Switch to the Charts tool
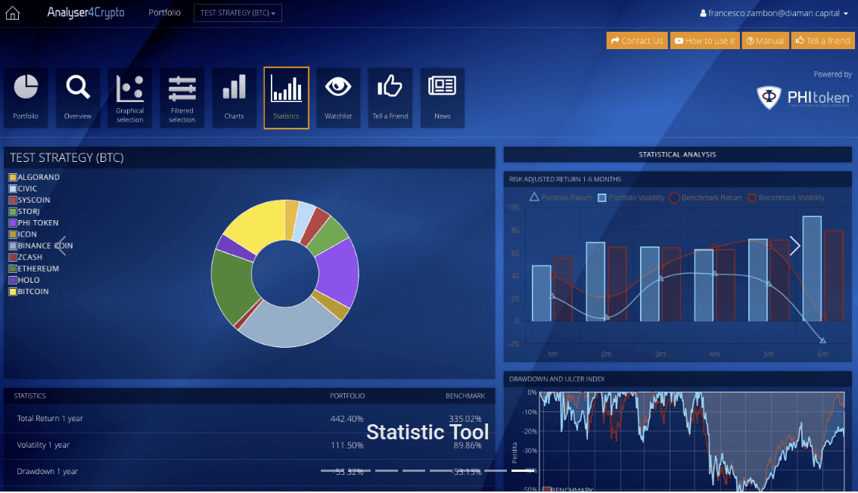This screenshot has width=858, height=493. pyautogui.click(x=234, y=97)
